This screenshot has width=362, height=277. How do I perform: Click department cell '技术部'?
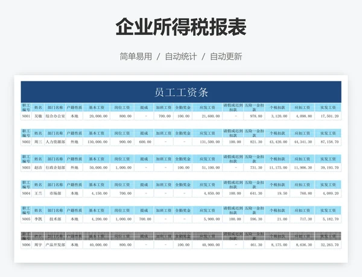55,219
